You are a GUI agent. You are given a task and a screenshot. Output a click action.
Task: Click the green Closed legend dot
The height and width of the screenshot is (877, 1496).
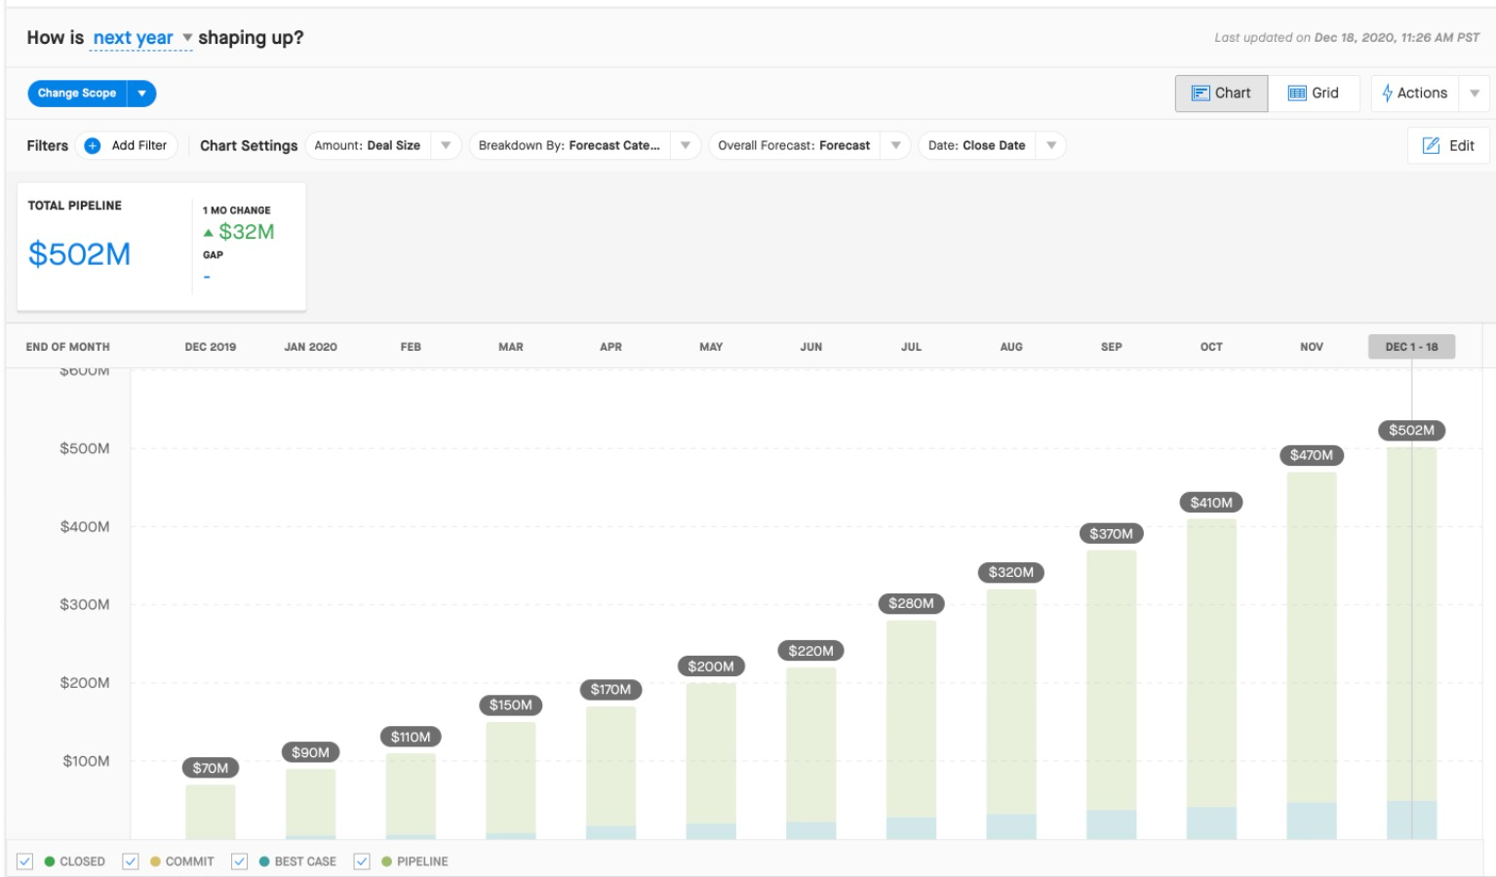click(50, 861)
